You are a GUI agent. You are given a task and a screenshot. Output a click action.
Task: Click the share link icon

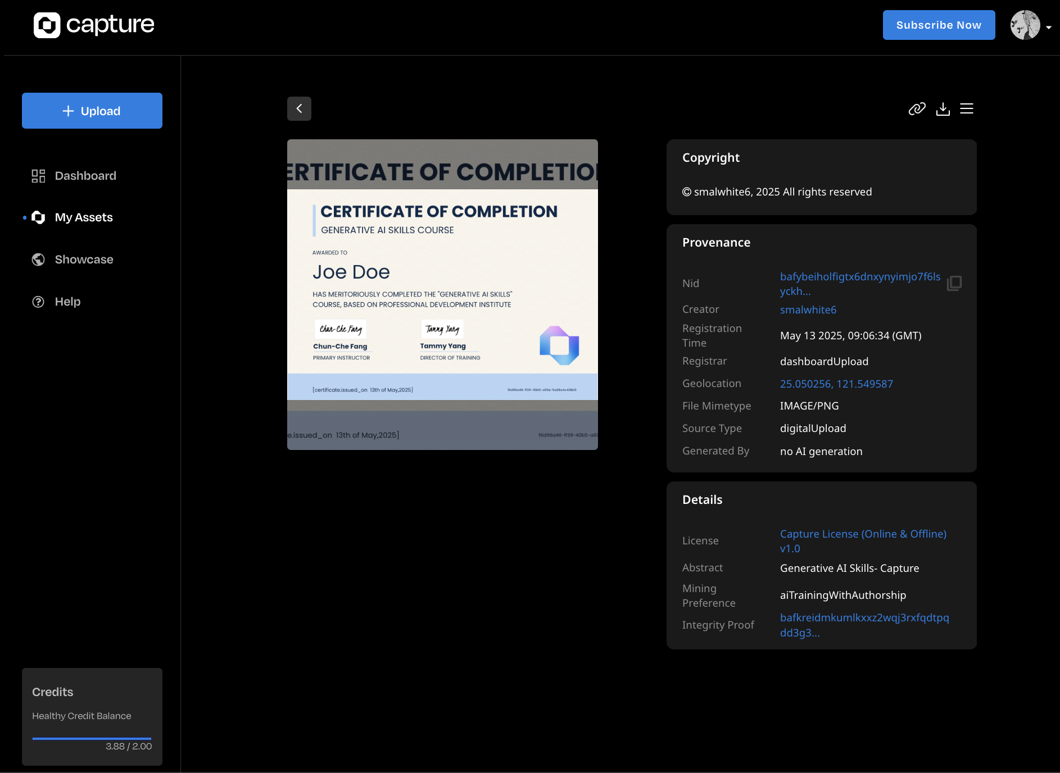click(917, 109)
